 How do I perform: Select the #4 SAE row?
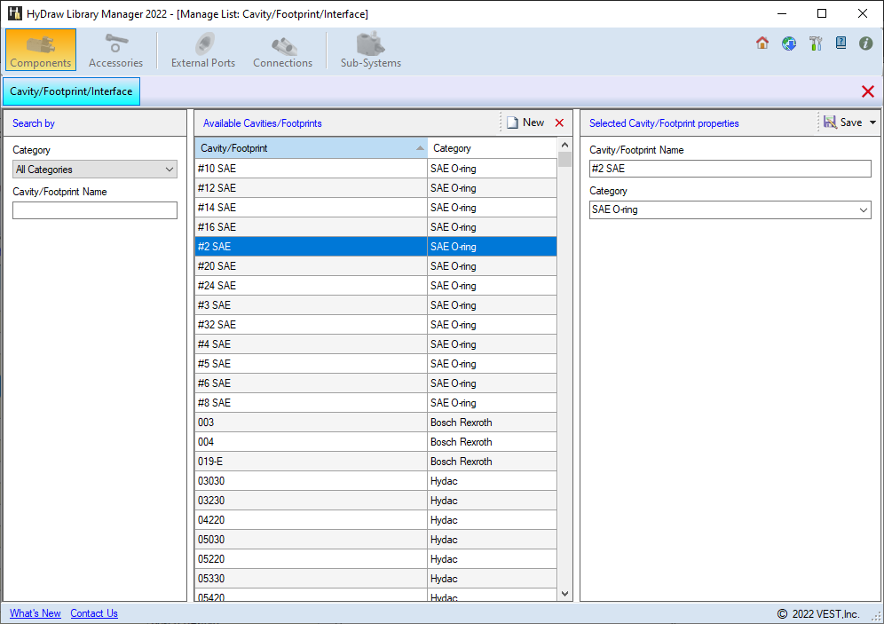tap(375, 344)
